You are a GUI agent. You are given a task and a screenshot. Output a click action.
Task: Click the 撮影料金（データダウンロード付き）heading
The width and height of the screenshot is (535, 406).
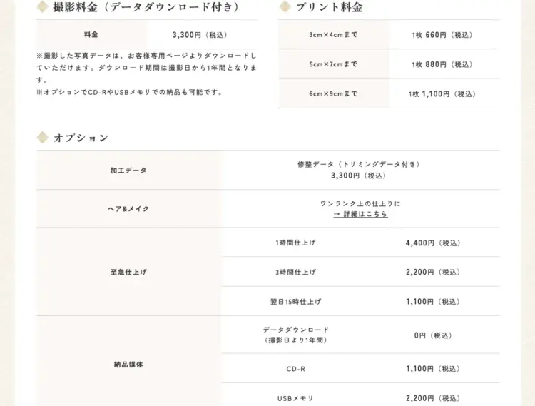[x=146, y=7]
